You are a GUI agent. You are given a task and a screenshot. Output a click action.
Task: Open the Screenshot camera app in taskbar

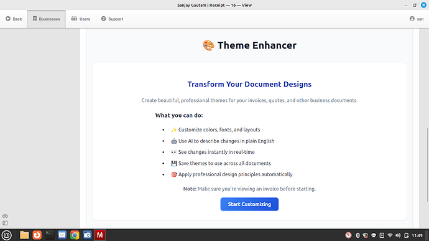(87, 235)
